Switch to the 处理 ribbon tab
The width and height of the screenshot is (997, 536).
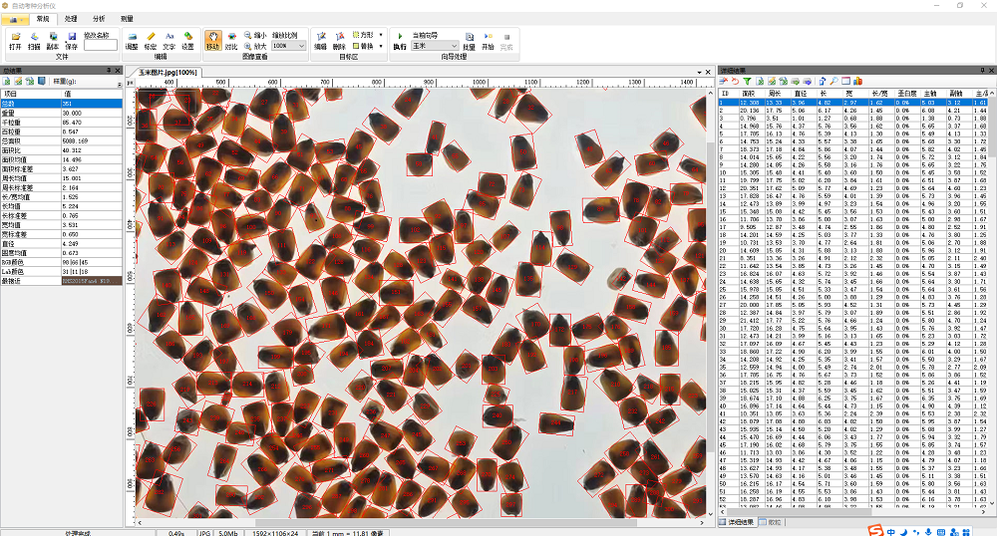pos(71,18)
